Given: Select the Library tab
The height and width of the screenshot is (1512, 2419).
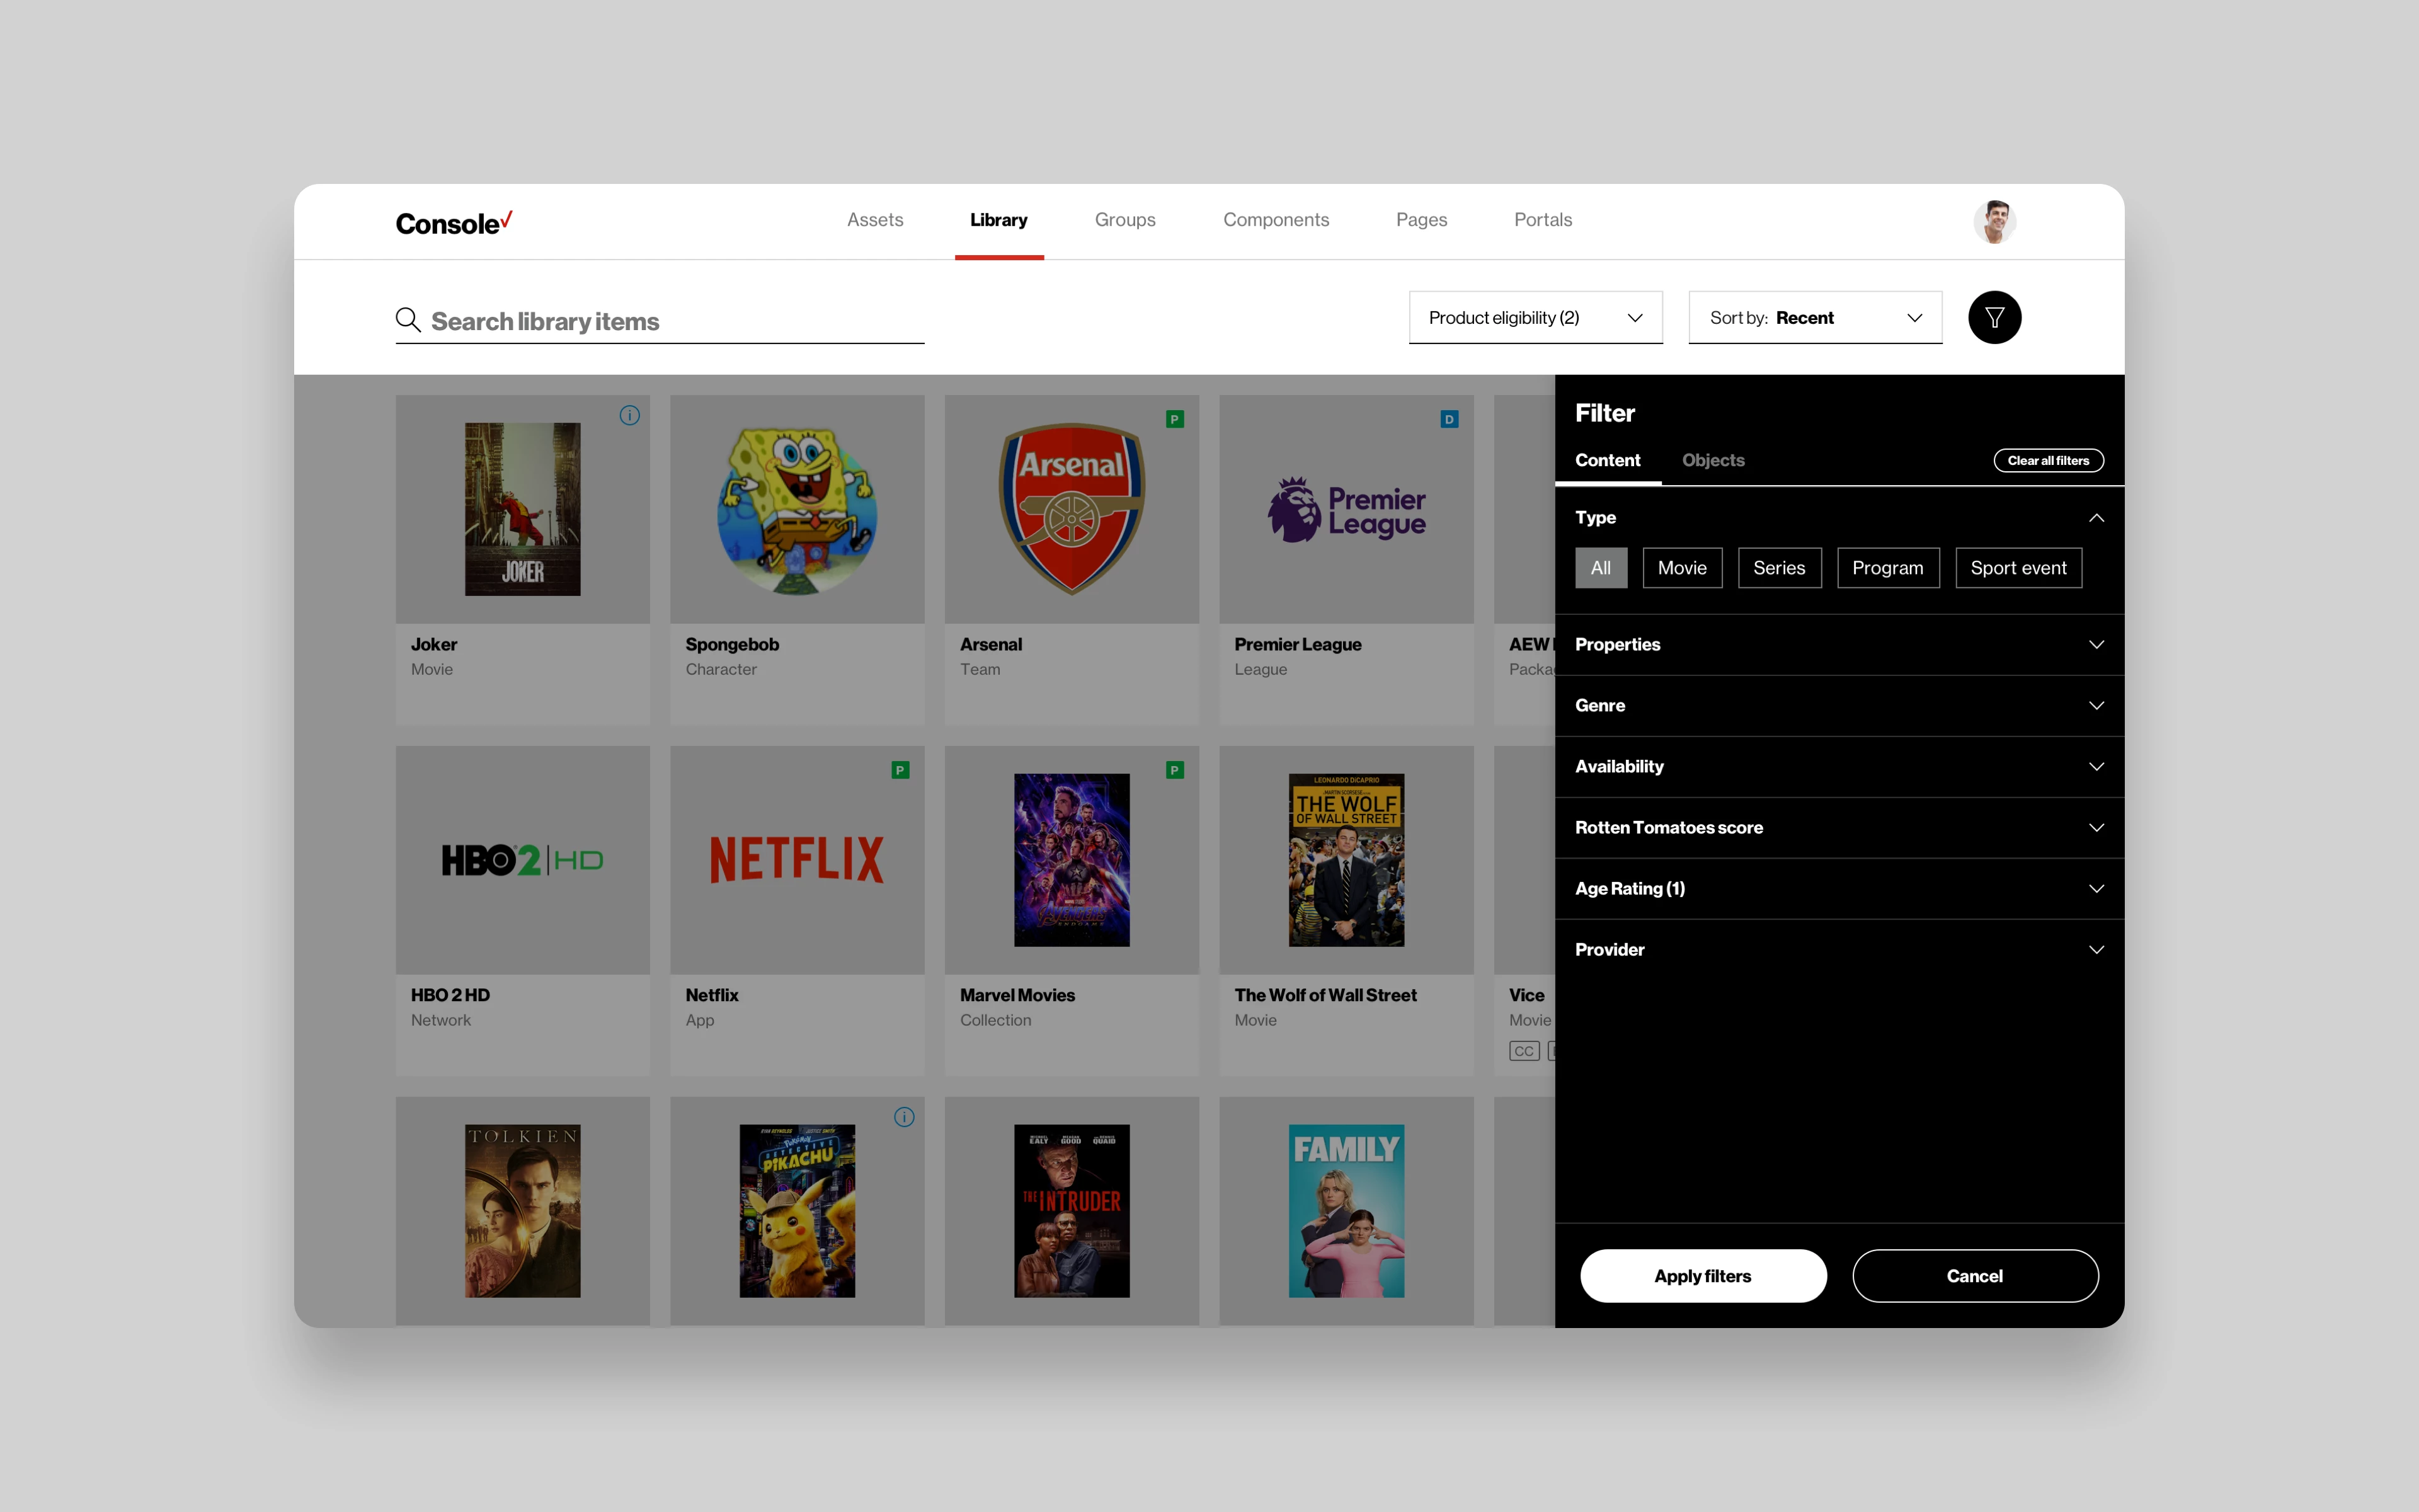Looking at the screenshot, I should click(x=998, y=220).
